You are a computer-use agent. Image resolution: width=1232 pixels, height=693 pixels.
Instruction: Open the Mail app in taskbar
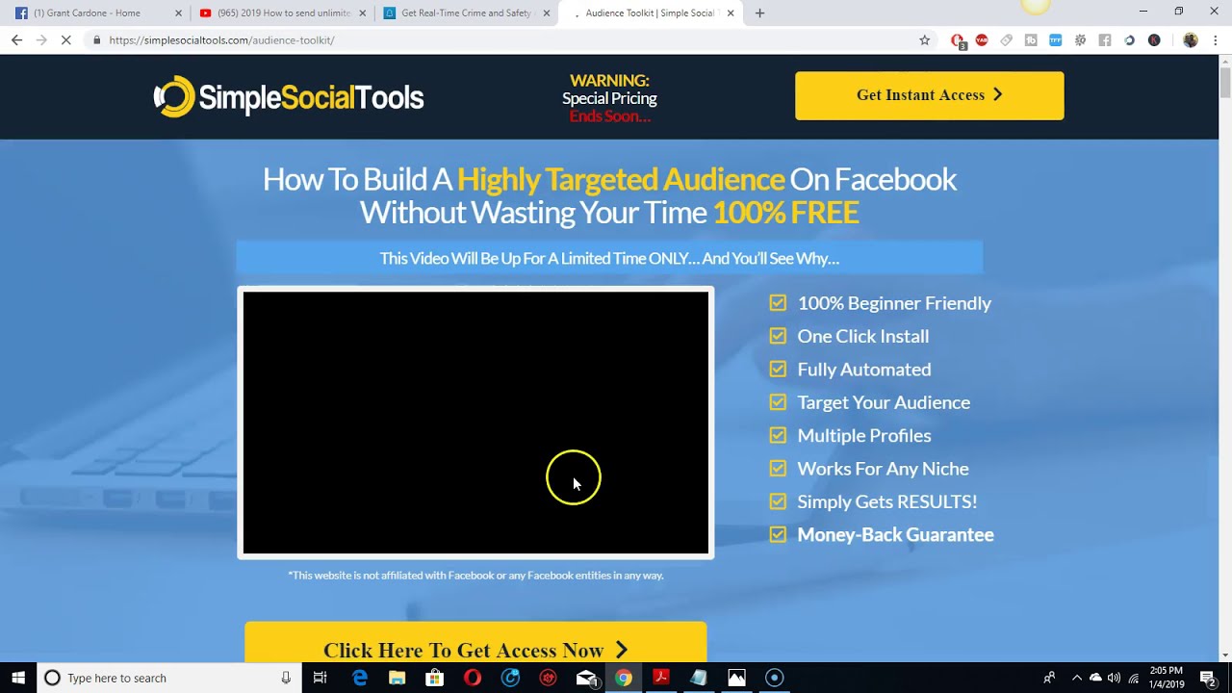pos(586,678)
